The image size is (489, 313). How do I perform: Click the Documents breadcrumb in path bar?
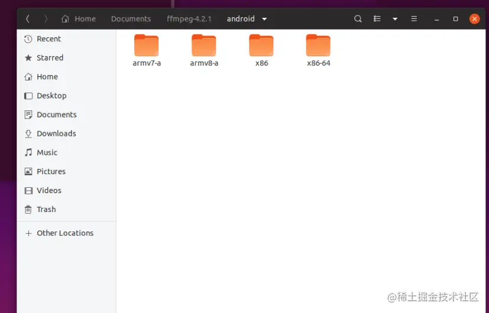point(131,19)
